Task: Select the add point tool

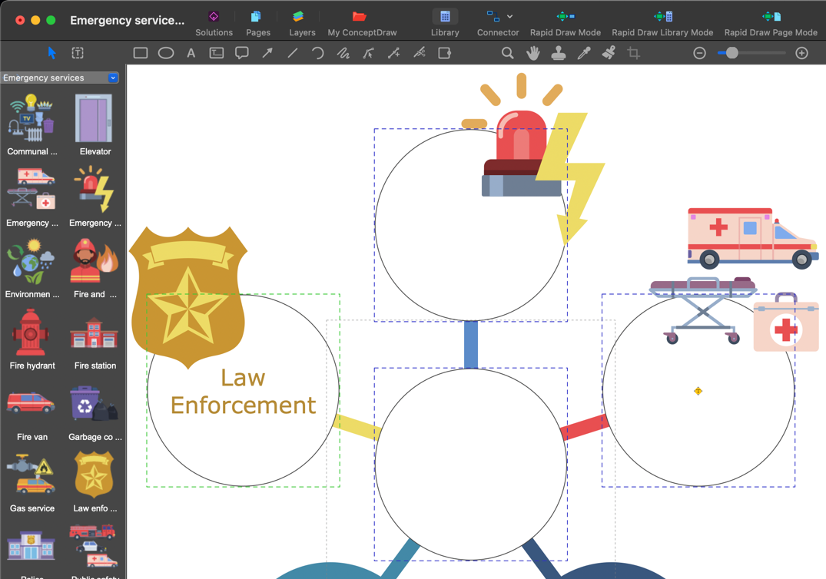Action: [x=393, y=53]
